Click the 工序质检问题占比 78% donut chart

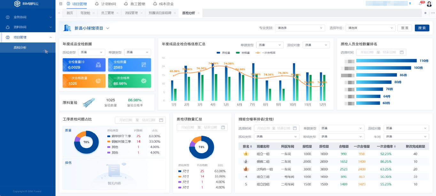(86, 142)
